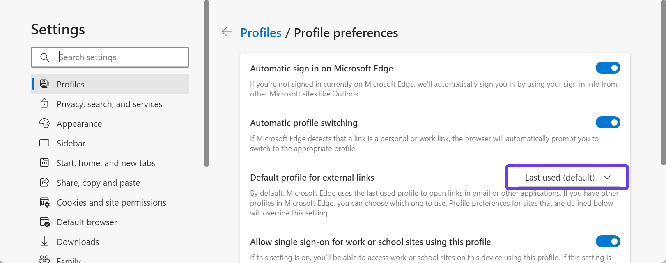Screen dimensions: 666x263
Task: Click Default profile for external links label
Action: point(312,177)
